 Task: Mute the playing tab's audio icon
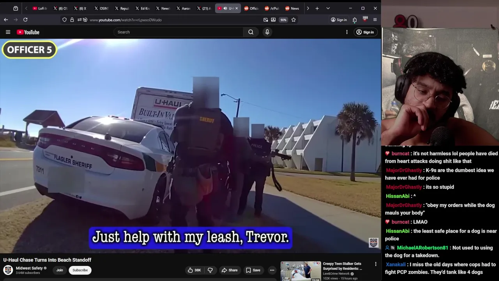tap(225, 8)
